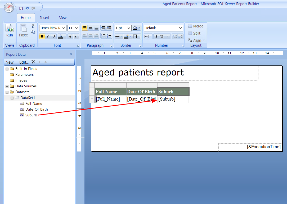
Task: Set vertical alignment to bottom
Action: pyautogui.click(x=96, y=28)
